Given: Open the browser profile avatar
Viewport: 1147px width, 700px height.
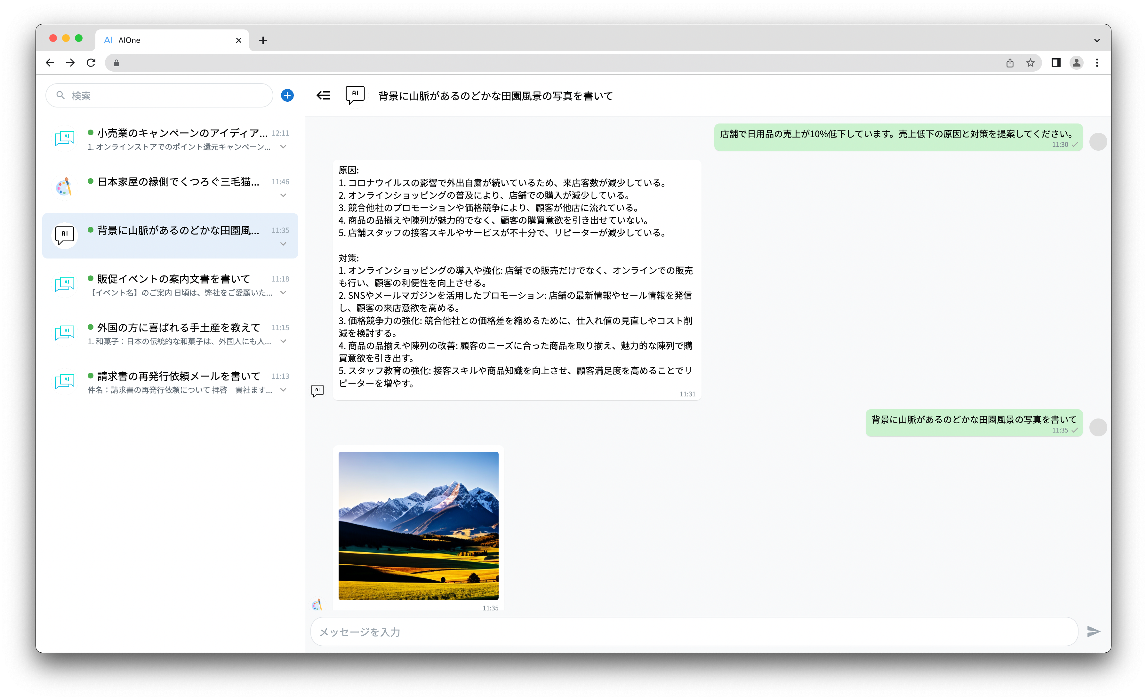Looking at the screenshot, I should (x=1076, y=63).
